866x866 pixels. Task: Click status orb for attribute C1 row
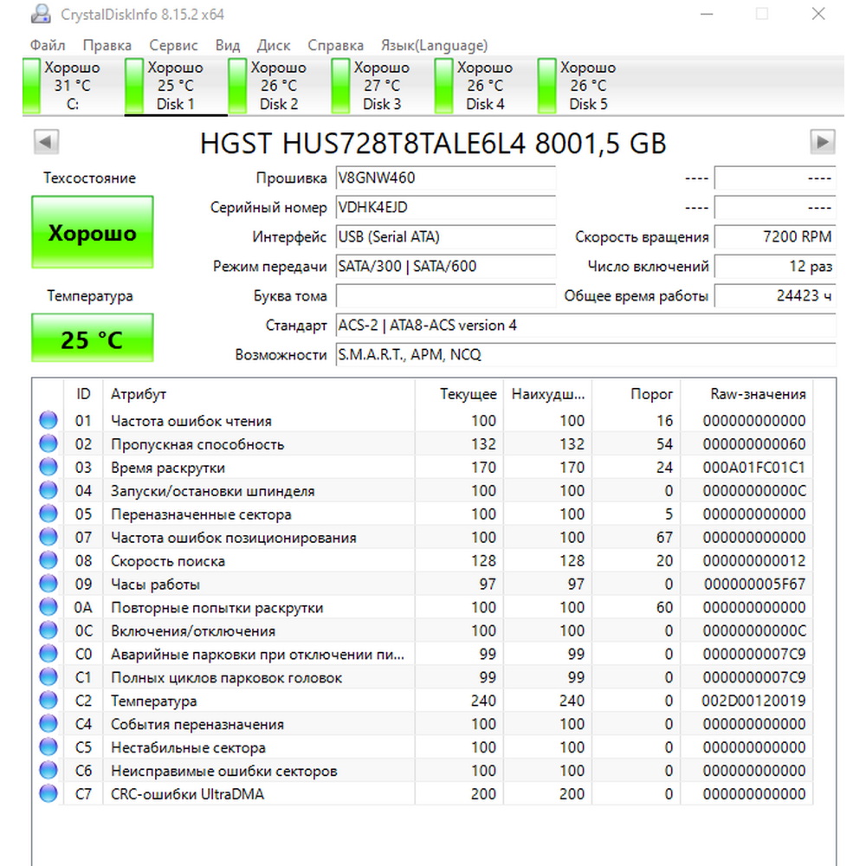(x=48, y=676)
